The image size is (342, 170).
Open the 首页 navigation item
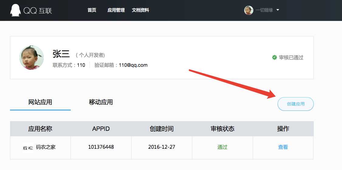(x=92, y=10)
